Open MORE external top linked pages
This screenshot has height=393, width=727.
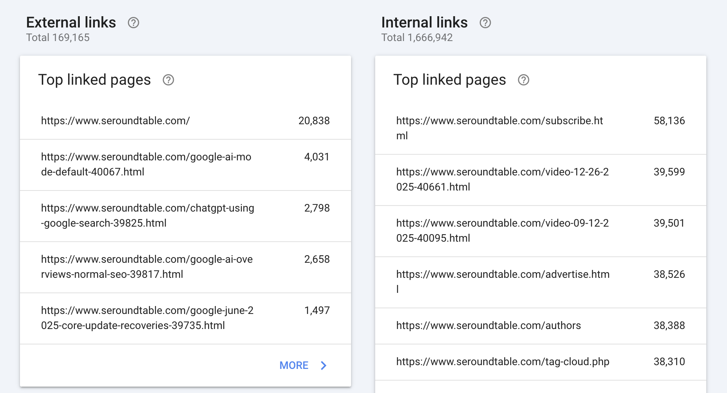point(294,366)
